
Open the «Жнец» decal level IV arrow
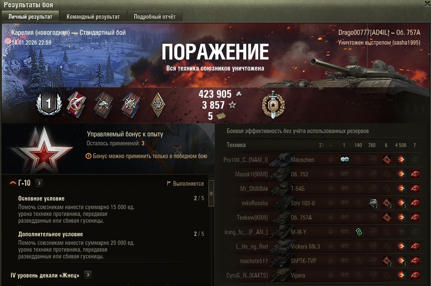[x=88, y=275]
